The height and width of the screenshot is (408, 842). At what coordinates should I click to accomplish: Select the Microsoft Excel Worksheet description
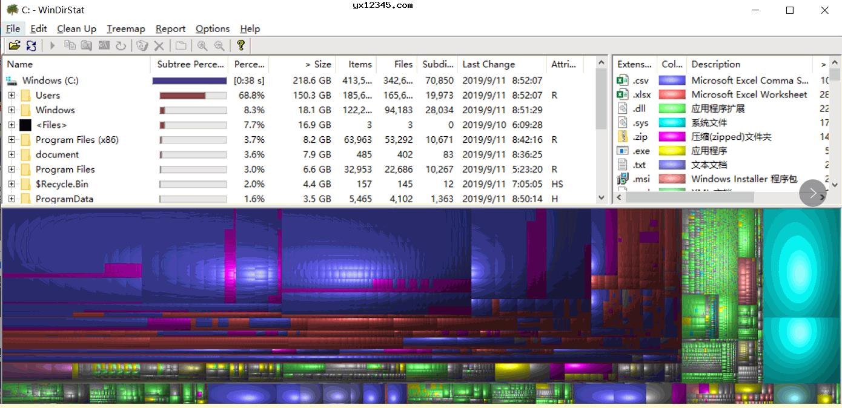(749, 94)
